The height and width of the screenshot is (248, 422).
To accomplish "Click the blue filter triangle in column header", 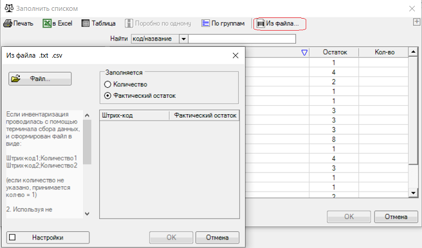I will [x=304, y=53].
